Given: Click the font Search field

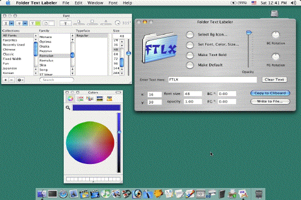Looking at the screenshot, I should [56, 80].
